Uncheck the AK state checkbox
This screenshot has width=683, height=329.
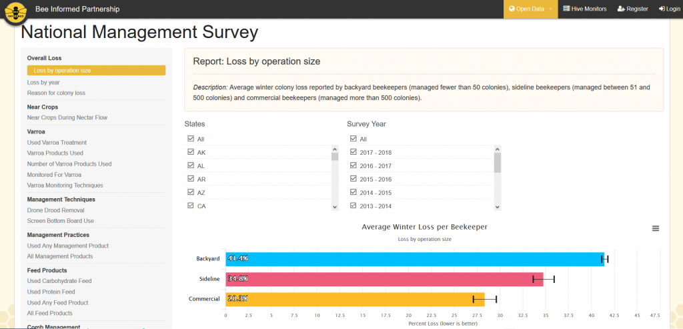pos(191,152)
